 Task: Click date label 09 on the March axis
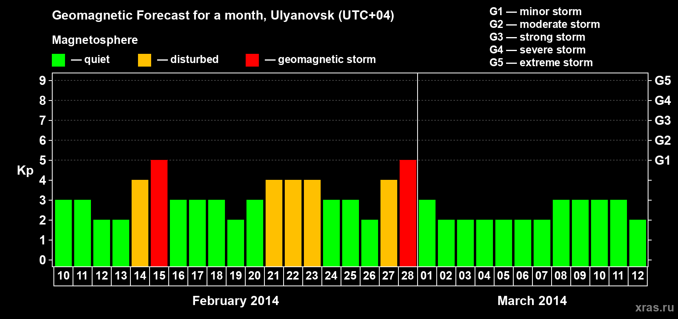(x=580, y=276)
